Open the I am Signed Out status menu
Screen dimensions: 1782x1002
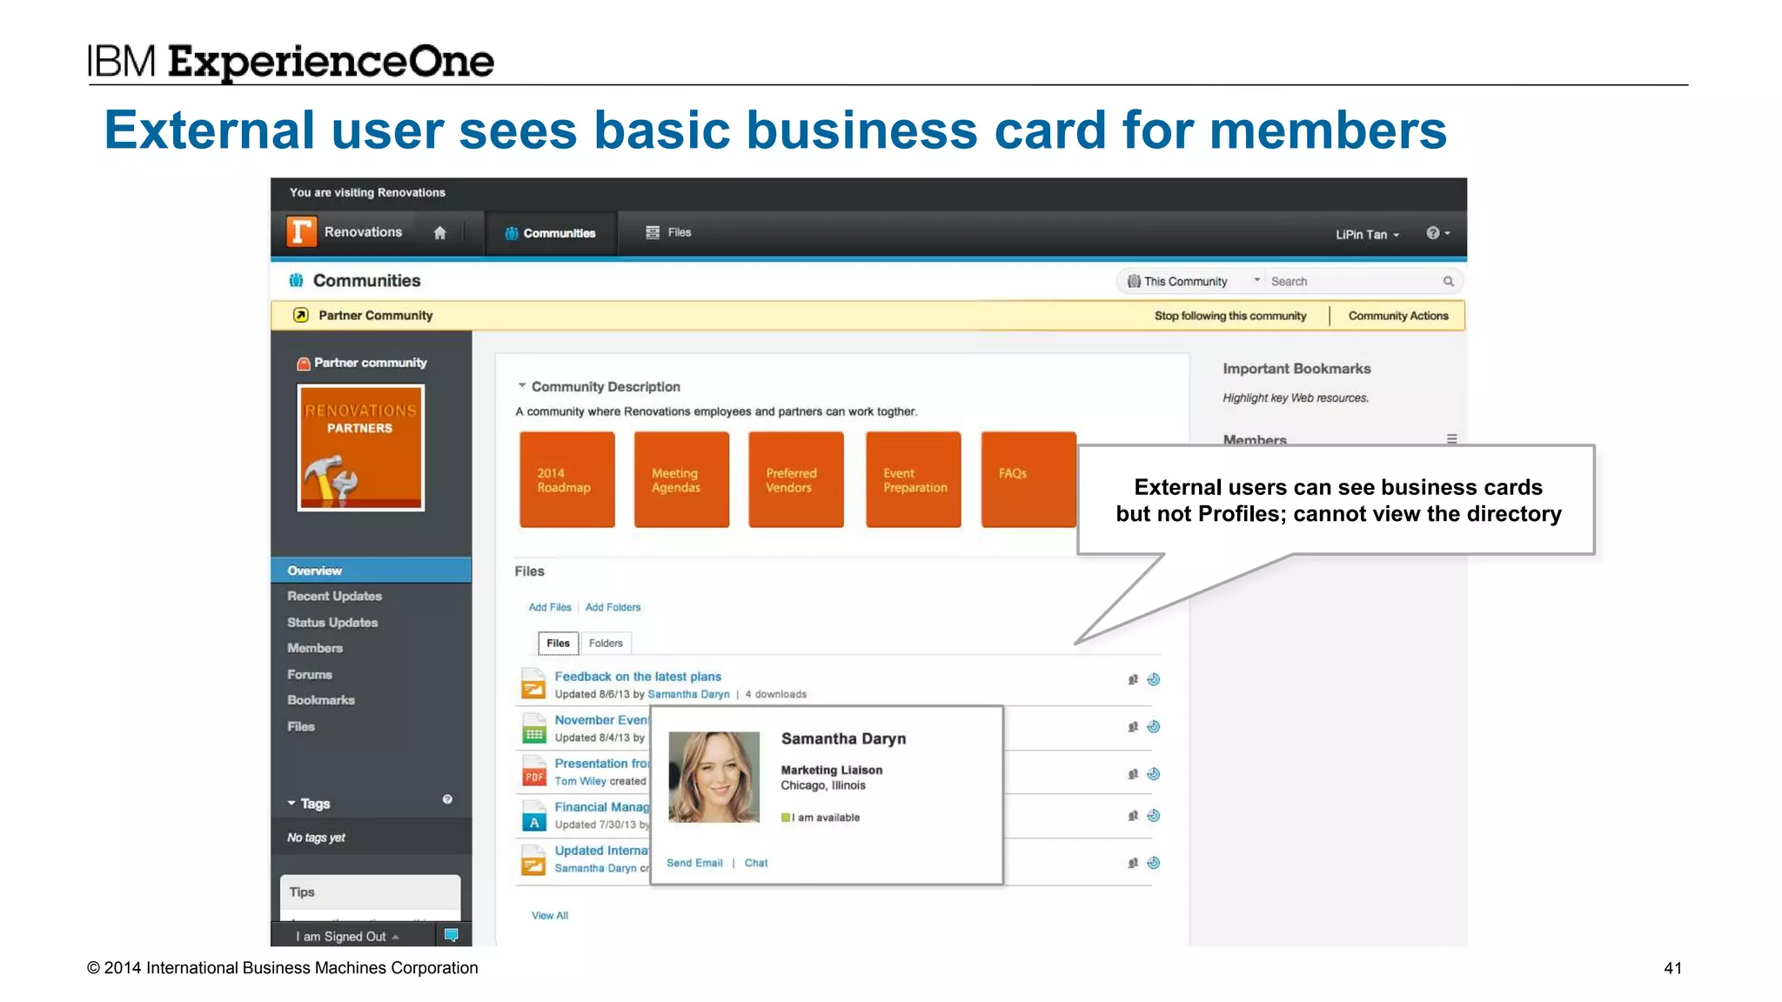(x=347, y=936)
